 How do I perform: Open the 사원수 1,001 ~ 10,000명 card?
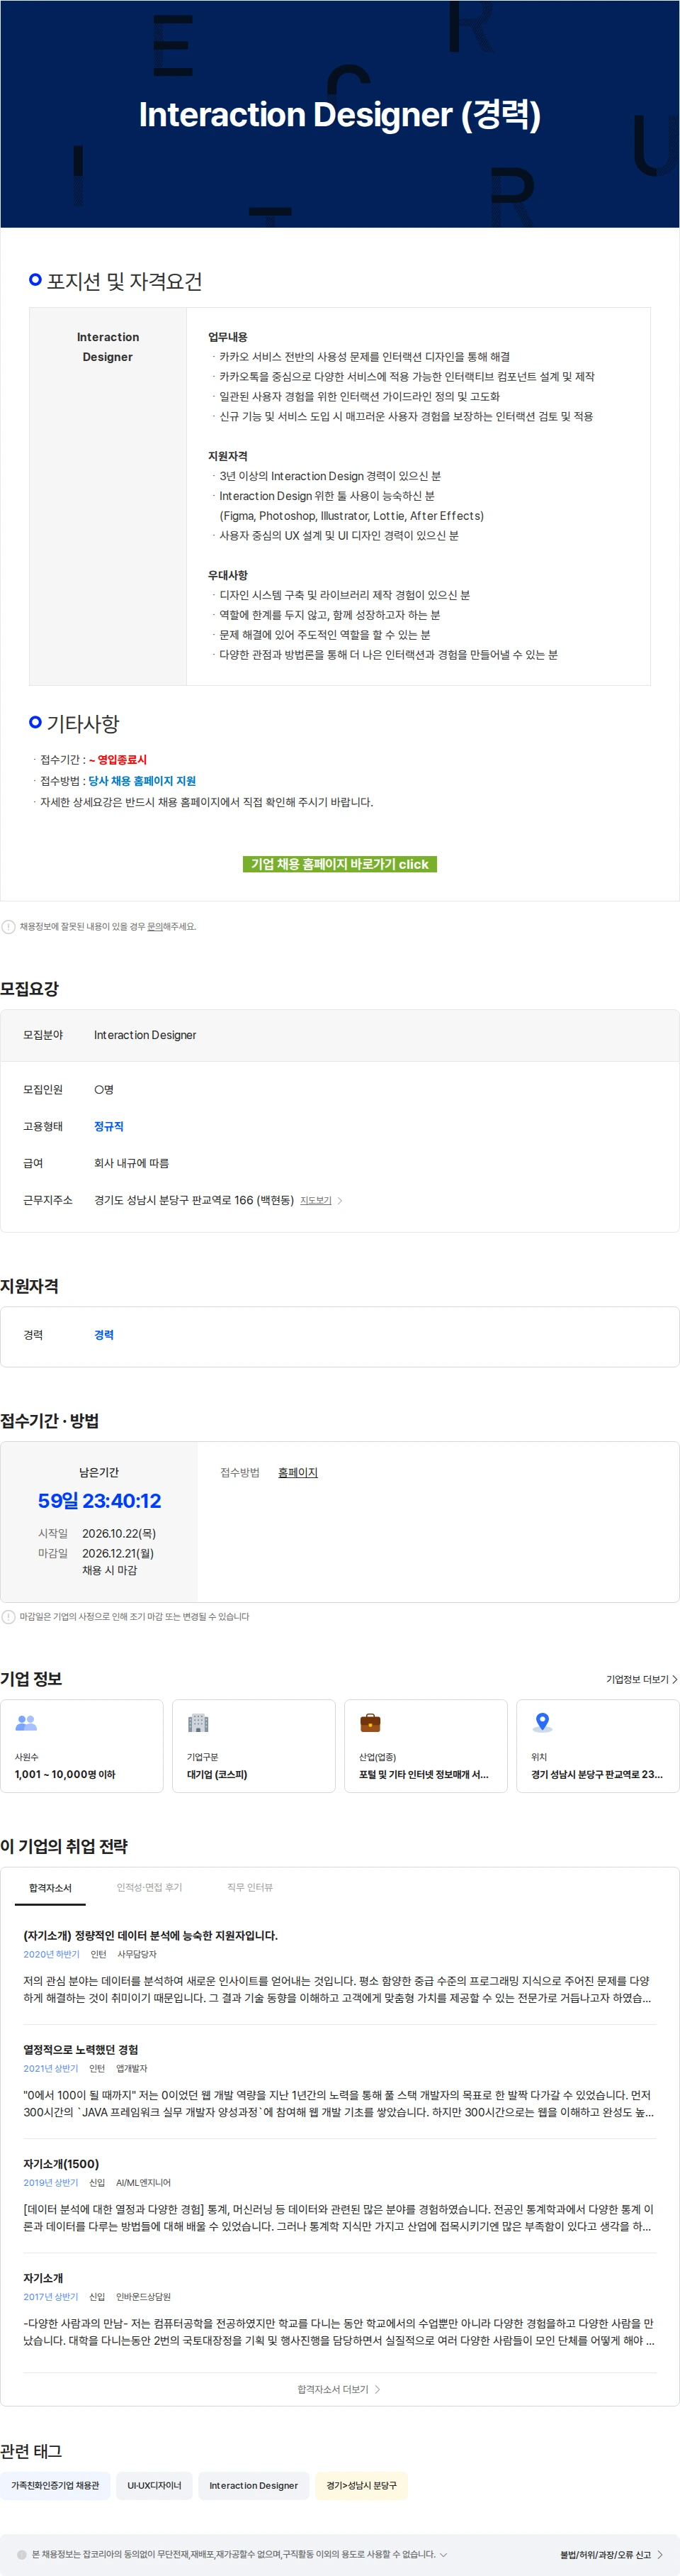82,1746
